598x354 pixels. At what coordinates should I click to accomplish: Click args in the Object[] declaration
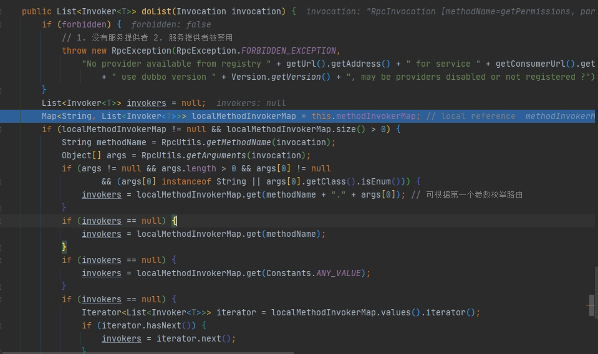[117, 155]
